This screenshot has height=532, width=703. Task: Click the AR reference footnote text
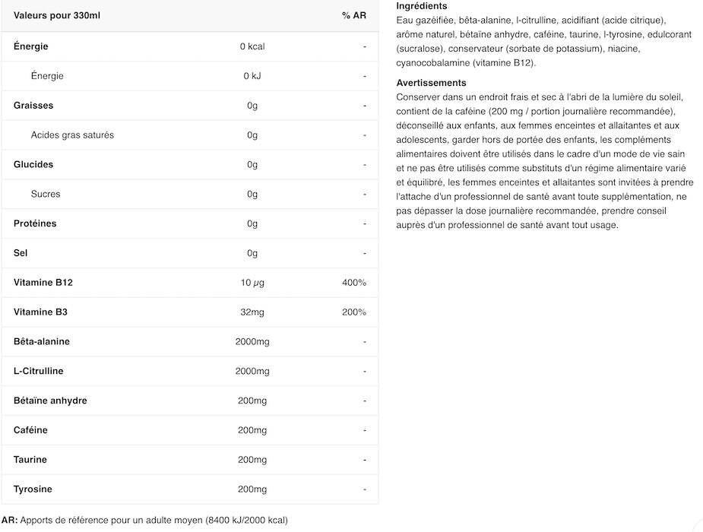pos(144,521)
